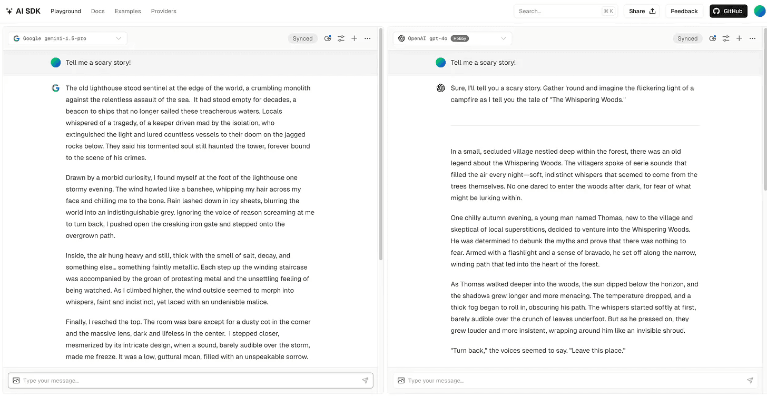Click the eye icon in the Gemini panel
This screenshot has width=767, height=397.
[328, 38]
